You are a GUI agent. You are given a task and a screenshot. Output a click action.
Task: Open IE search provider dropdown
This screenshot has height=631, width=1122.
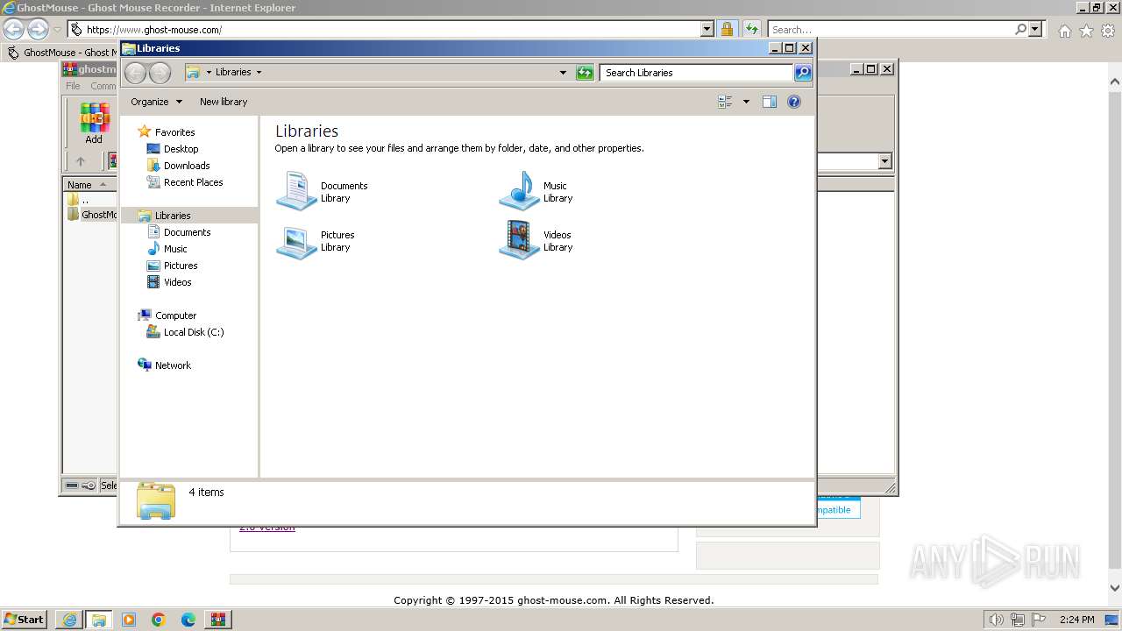coord(1035,29)
